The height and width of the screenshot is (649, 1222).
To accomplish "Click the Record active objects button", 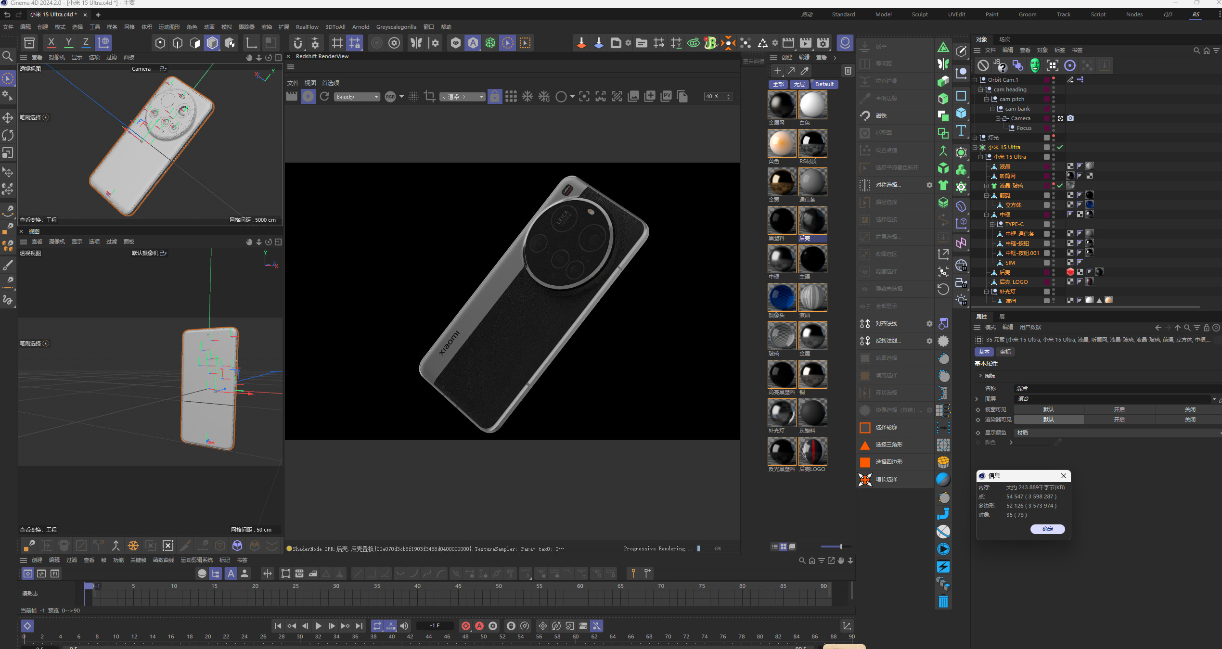I will click(x=466, y=626).
